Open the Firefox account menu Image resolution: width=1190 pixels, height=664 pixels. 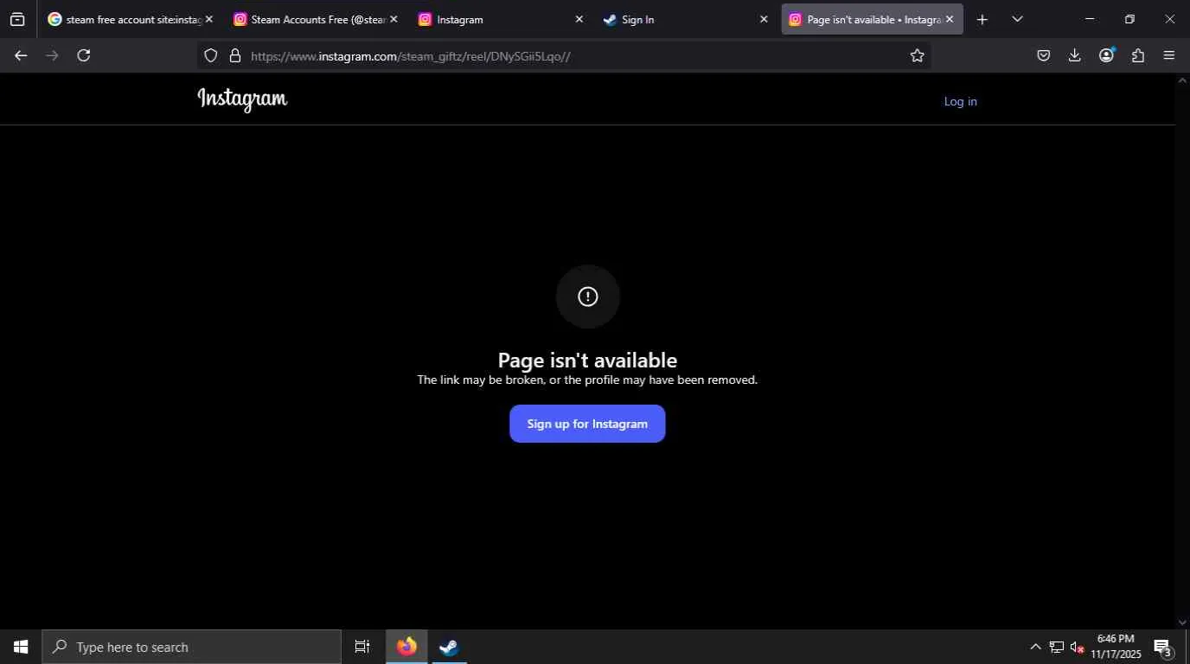[x=1106, y=55]
